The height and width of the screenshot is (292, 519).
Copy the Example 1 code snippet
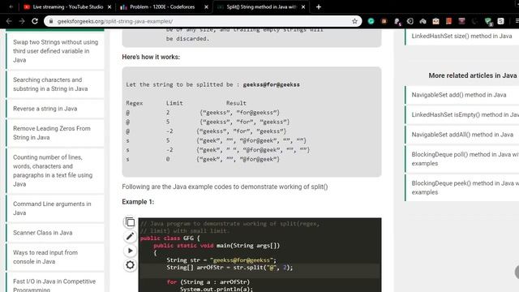pos(130,222)
